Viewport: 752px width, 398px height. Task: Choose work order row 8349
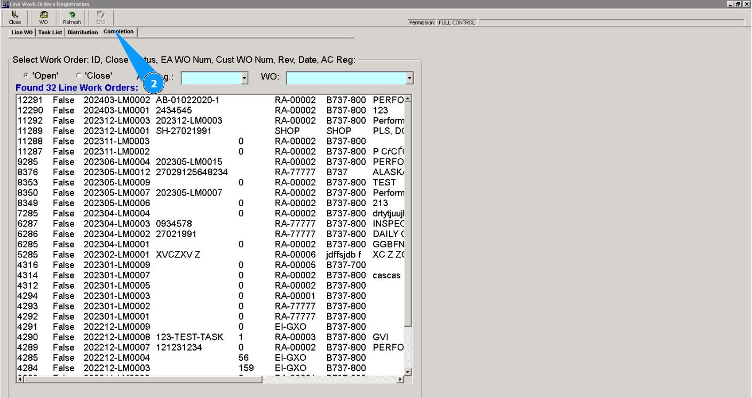pos(210,203)
